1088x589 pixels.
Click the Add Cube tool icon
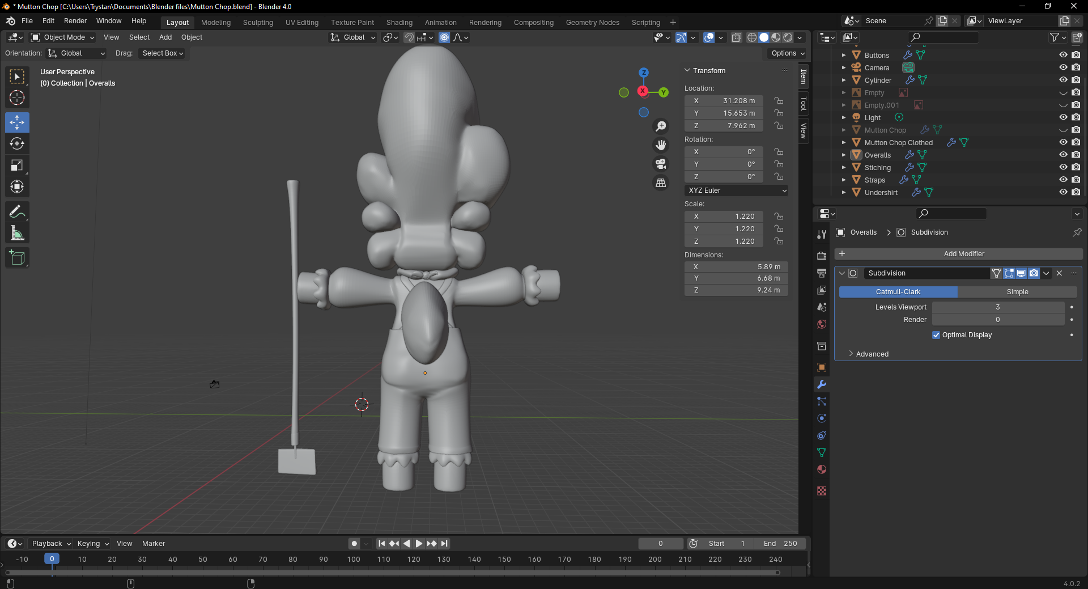[17, 258]
